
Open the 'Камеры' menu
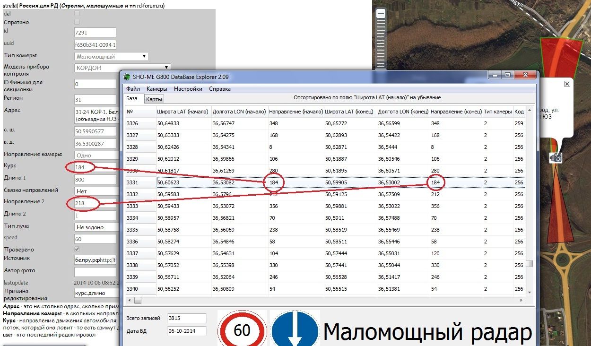tap(156, 89)
